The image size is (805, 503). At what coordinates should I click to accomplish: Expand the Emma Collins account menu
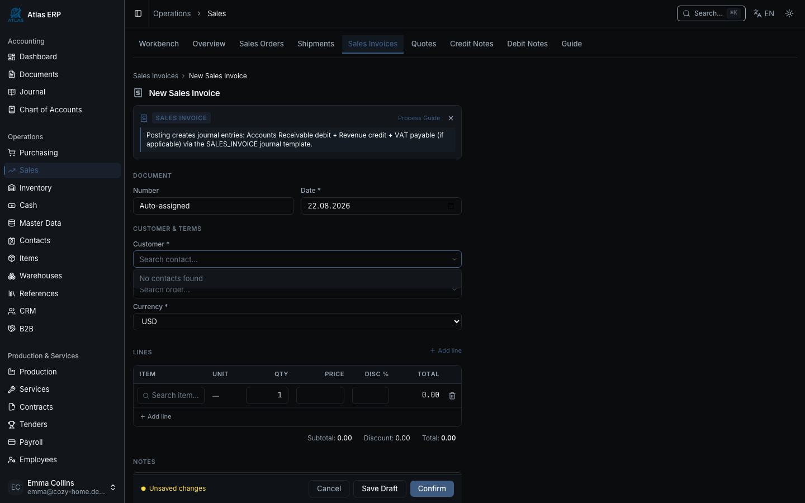pyautogui.click(x=62, y=487)
